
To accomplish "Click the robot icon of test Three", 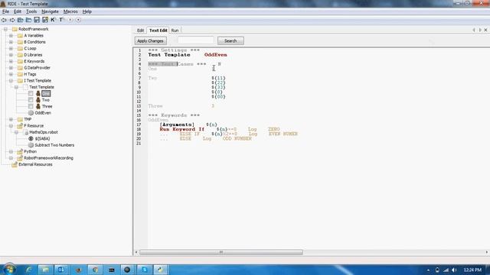I will [38, 107].
